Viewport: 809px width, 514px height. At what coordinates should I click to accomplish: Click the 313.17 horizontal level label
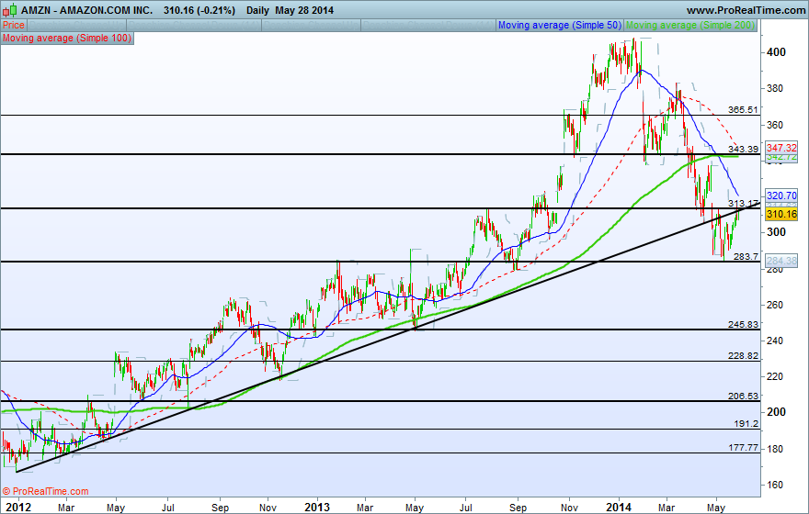click(x=743, y=204)
